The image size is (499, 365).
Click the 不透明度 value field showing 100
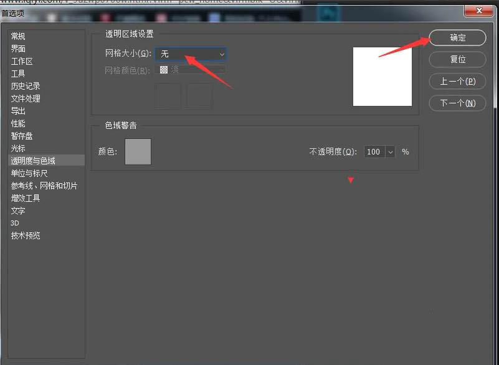pyautogui.click(x=374, y=152)
